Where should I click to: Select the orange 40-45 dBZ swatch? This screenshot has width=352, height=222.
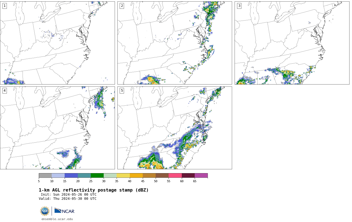click(x=136, y=176)
